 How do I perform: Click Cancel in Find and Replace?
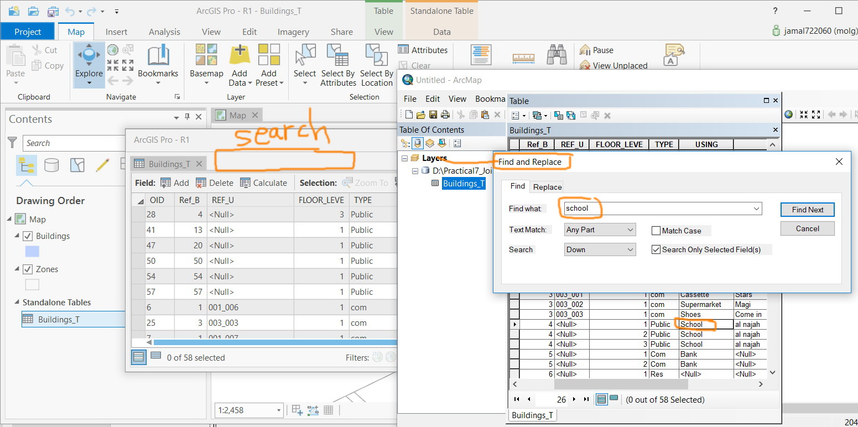click(x=808, y=228)
